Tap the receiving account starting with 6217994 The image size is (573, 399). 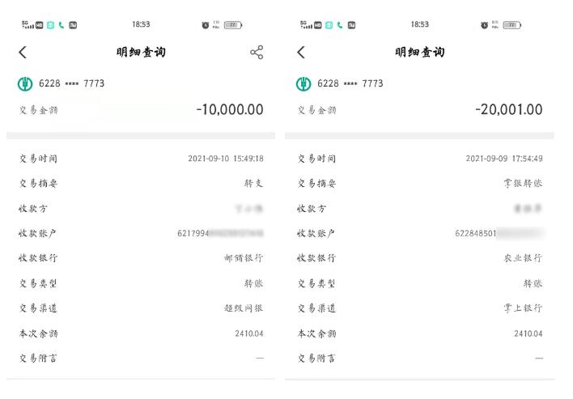[220, 234]
